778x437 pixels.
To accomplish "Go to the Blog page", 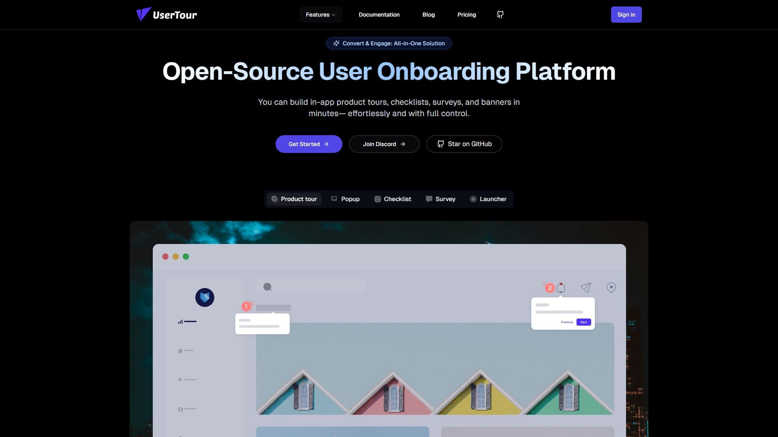I will coord(428,15).
